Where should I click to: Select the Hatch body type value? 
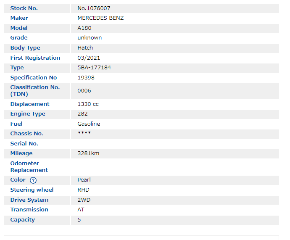tap(85, 48)
